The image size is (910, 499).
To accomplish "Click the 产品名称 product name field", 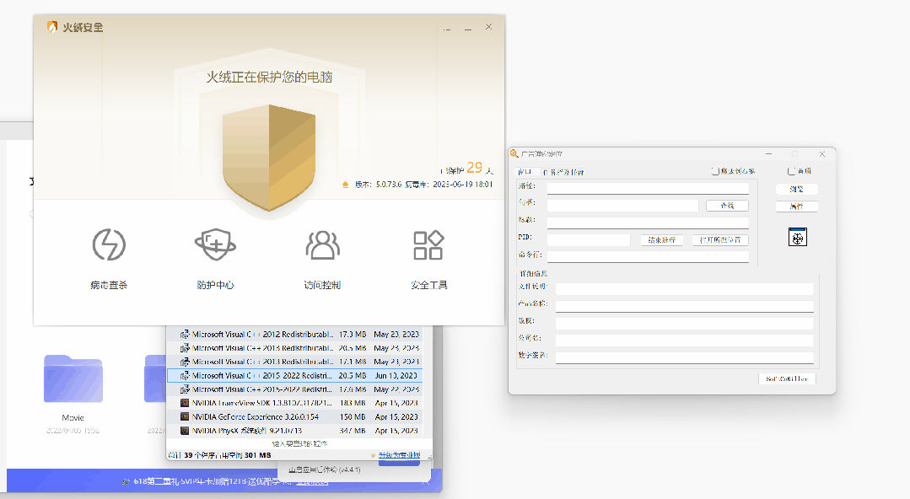I will (x=684, y=306).
